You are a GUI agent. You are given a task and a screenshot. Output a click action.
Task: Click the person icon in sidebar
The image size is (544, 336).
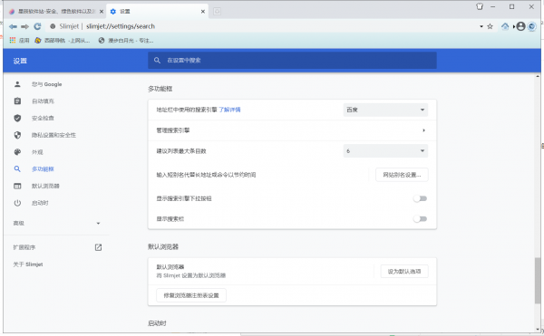(x=17, y=84)
